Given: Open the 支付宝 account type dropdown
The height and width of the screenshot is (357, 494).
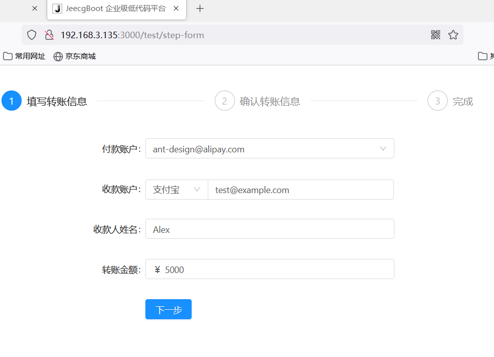Looking at the screenshot, I should (176, 190).
